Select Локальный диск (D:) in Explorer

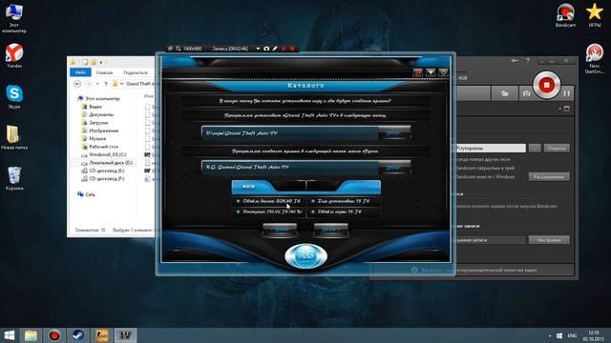coord(107,163)
